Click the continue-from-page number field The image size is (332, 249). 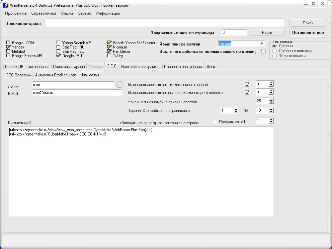pos(234,33)
